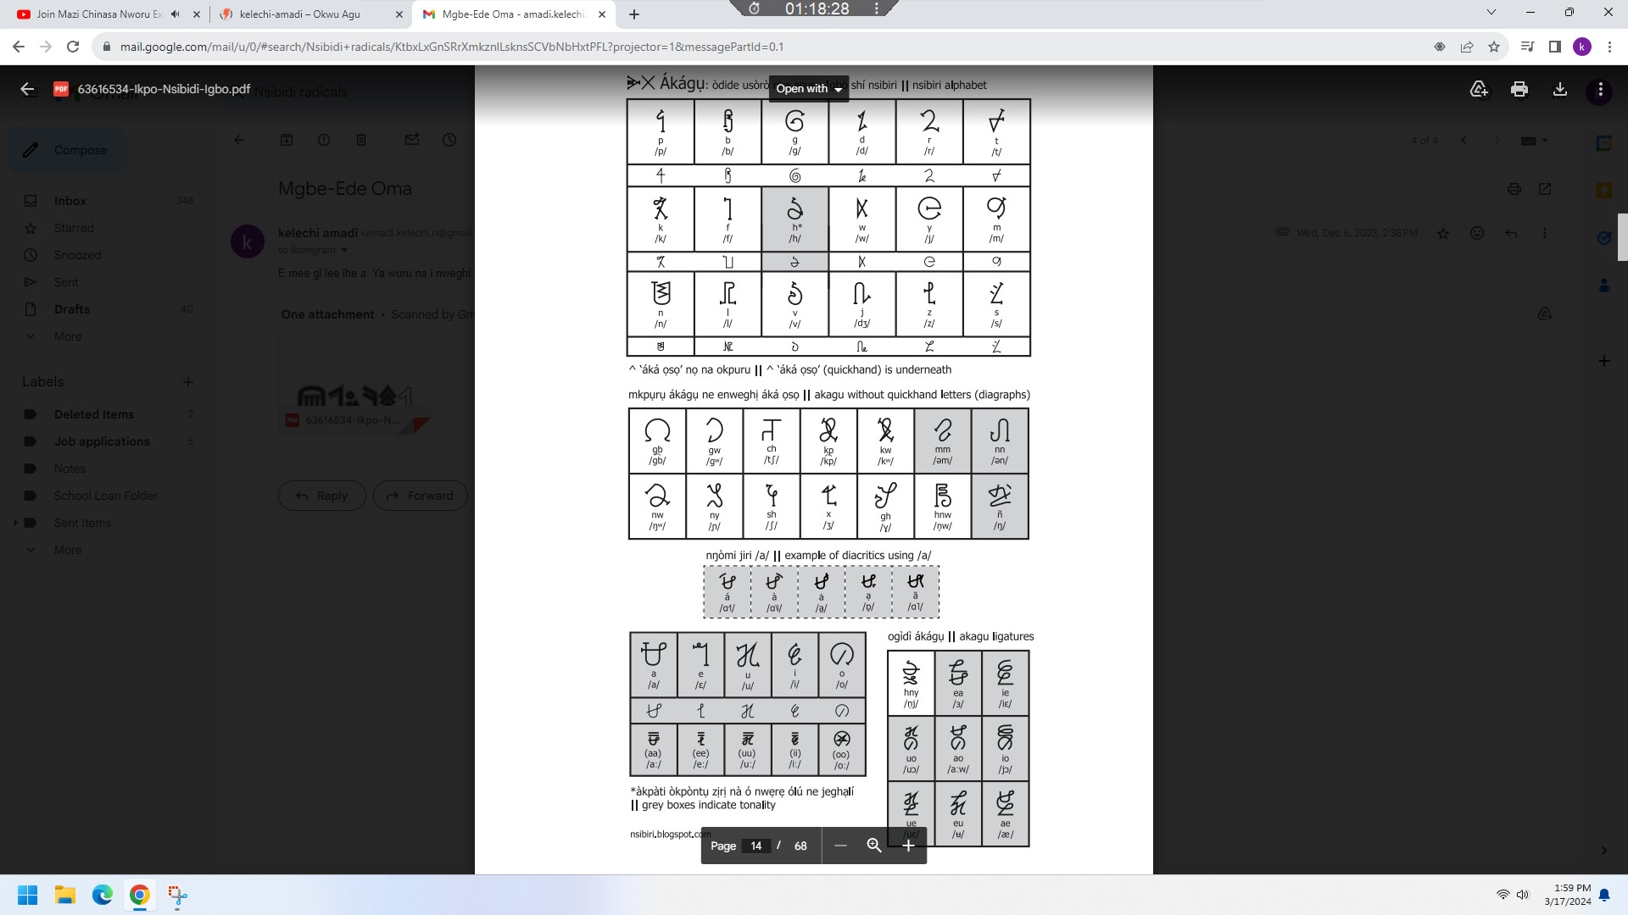Delete the conversation with trash icon
The image size is (1628, 915).
pyautogui.click(x=361, y=140)
